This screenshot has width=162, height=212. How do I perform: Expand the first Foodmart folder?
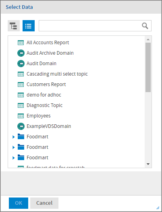coord(14,137)
